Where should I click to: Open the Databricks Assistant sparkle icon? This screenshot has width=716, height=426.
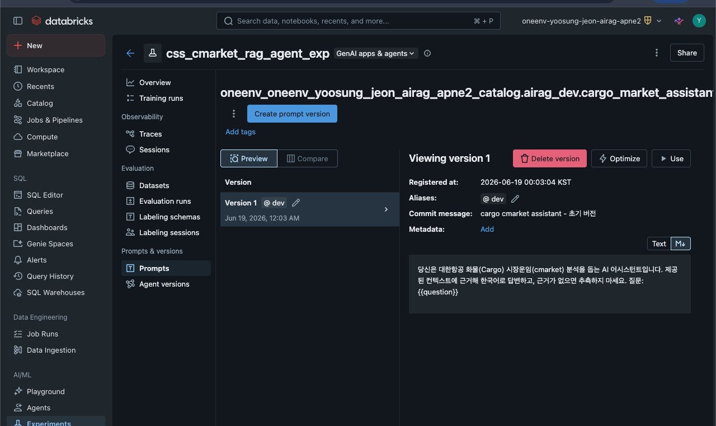pyautogui.click(x=679, y=21)
